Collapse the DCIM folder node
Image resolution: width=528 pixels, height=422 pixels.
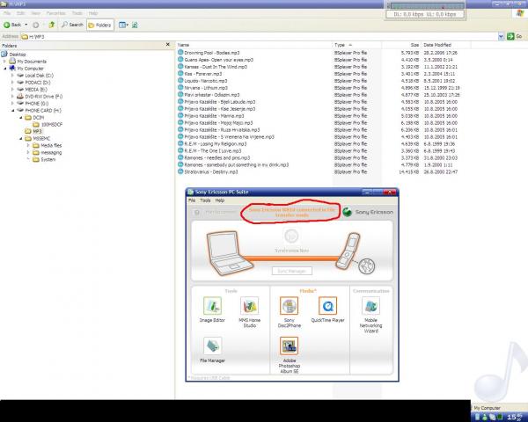pos(21,118)
